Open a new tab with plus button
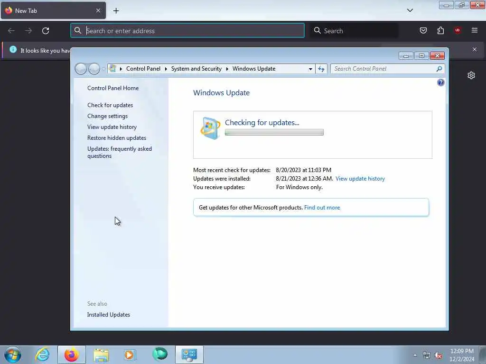The width and height of the screenshot is (486, 364). click(116, 11)
